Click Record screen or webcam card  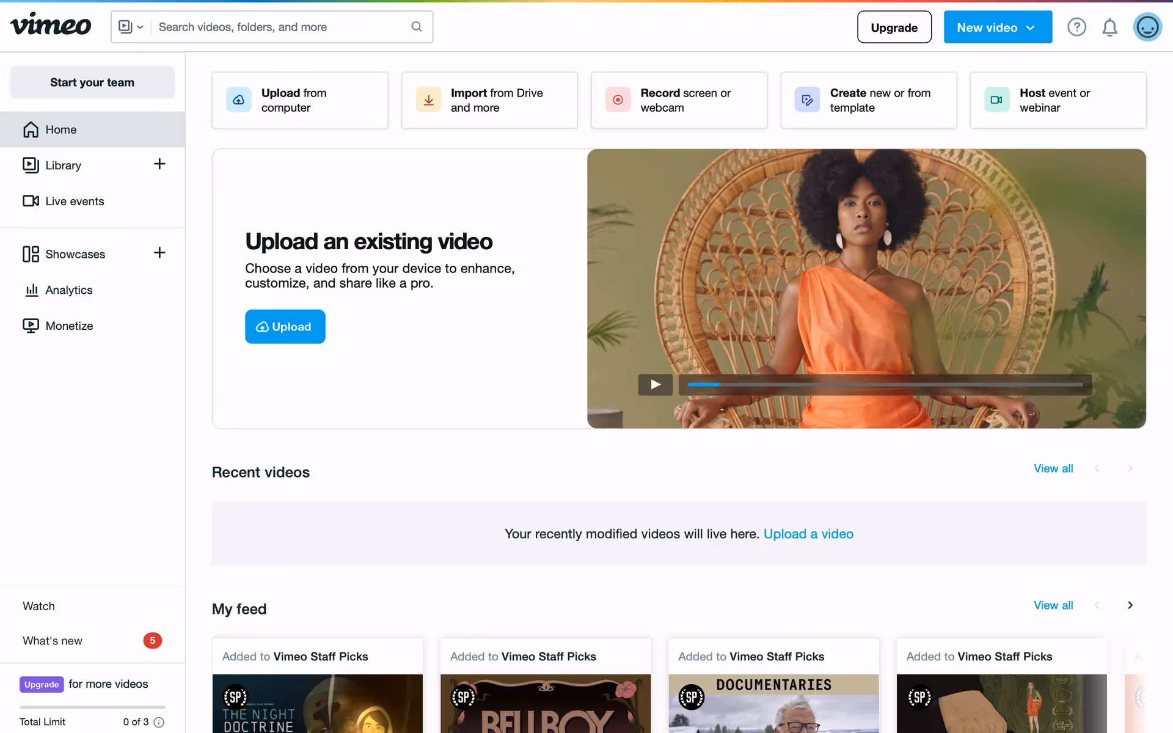click(x=679, y=100)
